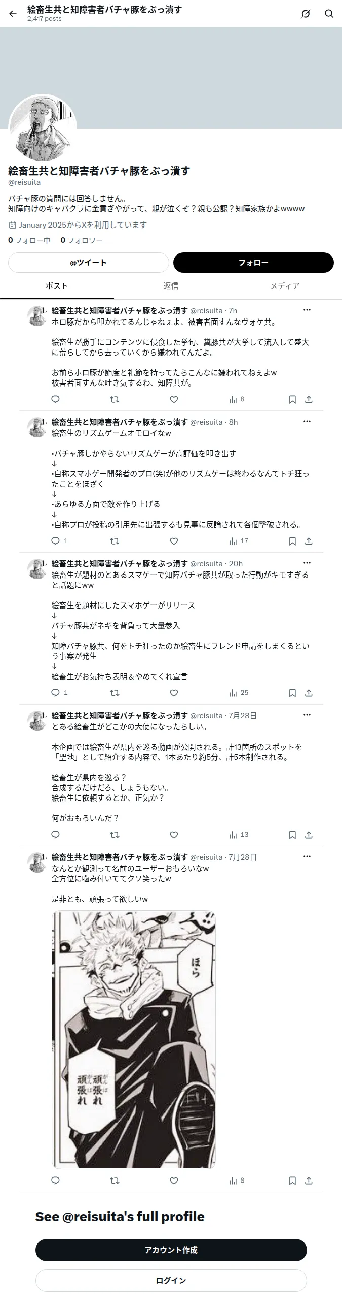Click the アカウント作成 button

(171, 1250)
